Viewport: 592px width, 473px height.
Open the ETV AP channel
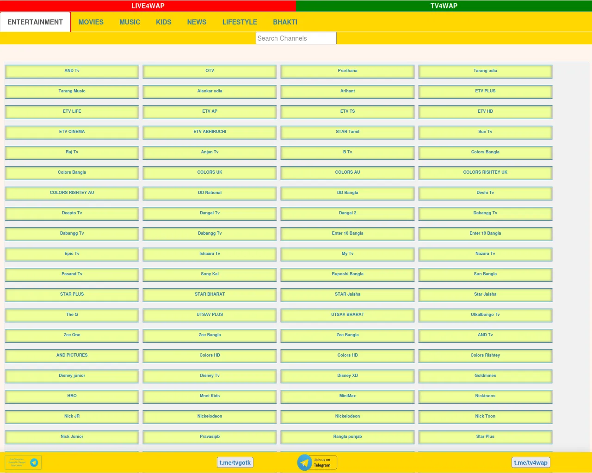210,112
